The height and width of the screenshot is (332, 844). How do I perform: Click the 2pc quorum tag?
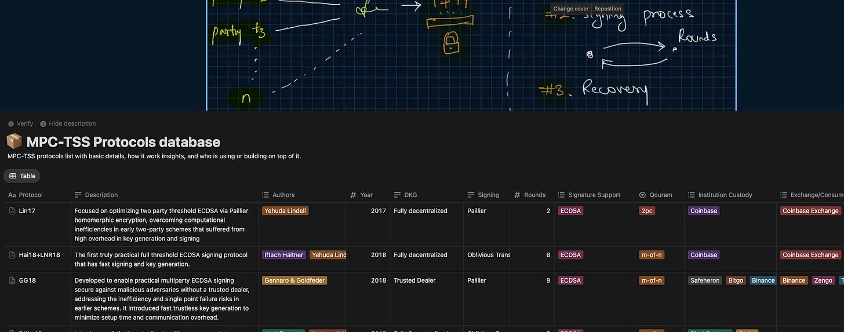(x=647, y=211)
